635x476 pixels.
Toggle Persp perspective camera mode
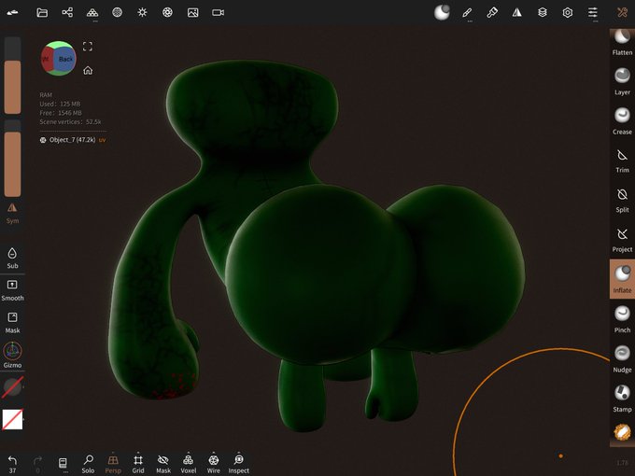tap(113, 464)
